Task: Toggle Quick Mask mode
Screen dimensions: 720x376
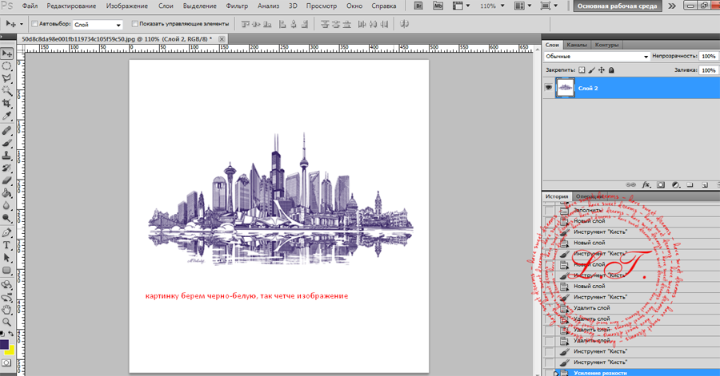Action: [6, 362]
